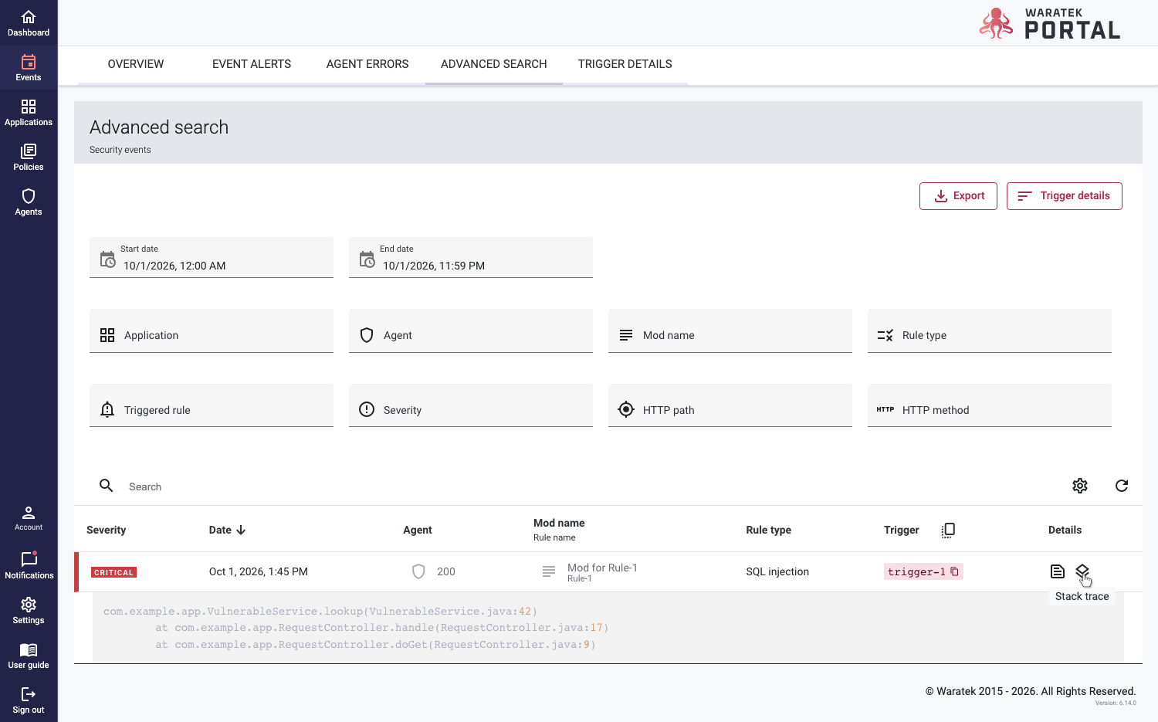Open the Rule type filter dropdown
The width and height of the screenshot is (1158, 722).
click(x=990, y=331)
